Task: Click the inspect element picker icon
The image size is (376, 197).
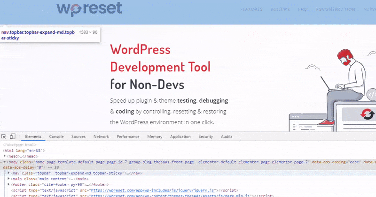Action: coord(4,136)
